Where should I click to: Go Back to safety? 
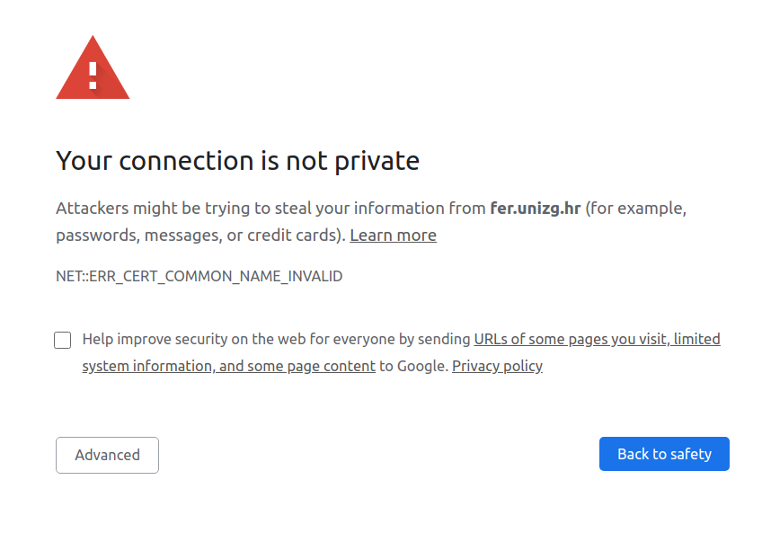pos(664,454)
